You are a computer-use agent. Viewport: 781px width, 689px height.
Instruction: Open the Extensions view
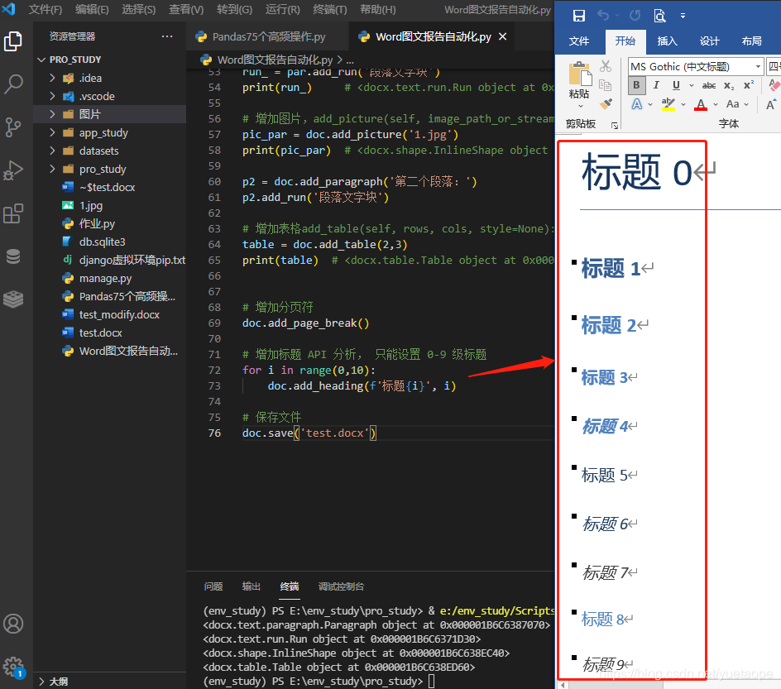13,213
